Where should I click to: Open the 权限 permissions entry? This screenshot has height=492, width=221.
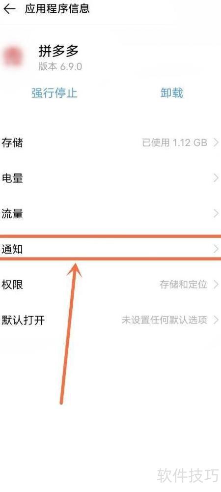(x=110, y=285)
